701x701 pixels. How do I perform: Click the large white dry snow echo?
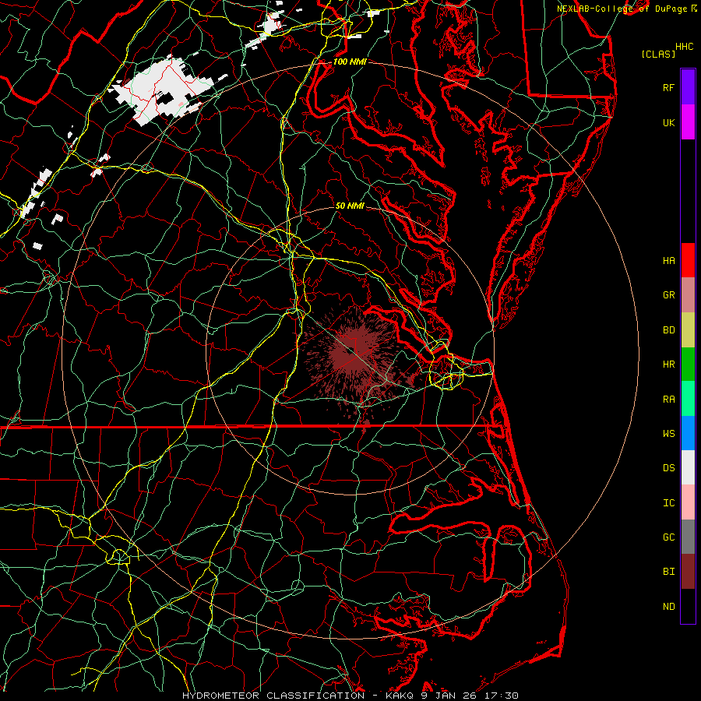pos(165,90)
